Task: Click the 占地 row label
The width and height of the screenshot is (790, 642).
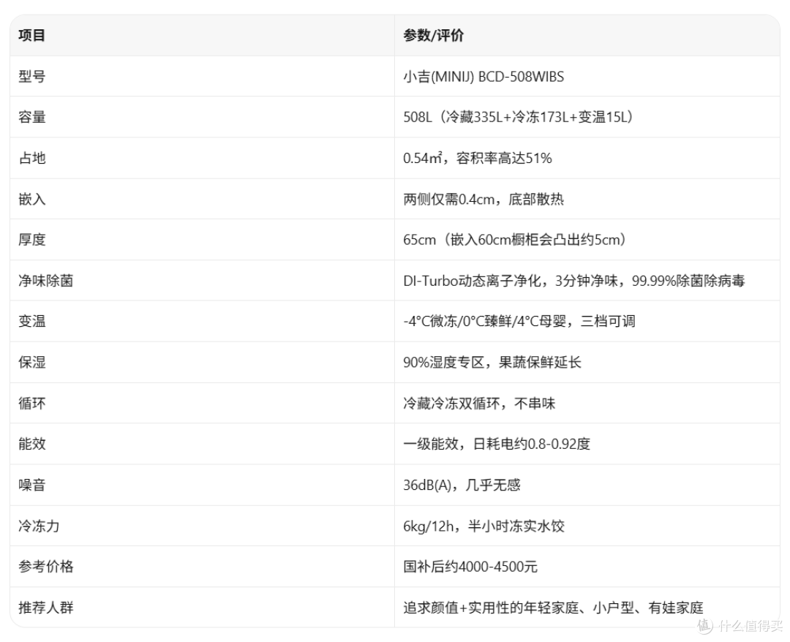Action: click(x=31, y=158)
